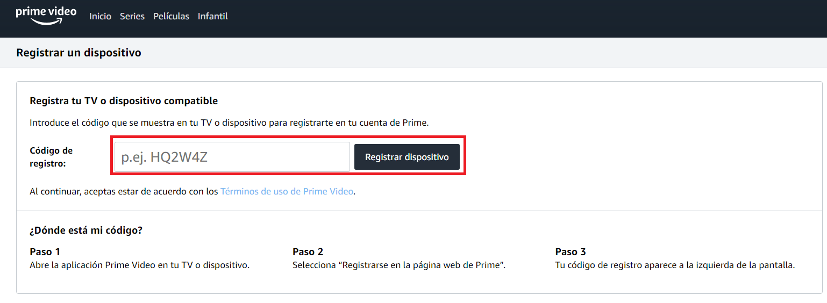
Task: Open the Infantil category
Action: click(213, 16)
